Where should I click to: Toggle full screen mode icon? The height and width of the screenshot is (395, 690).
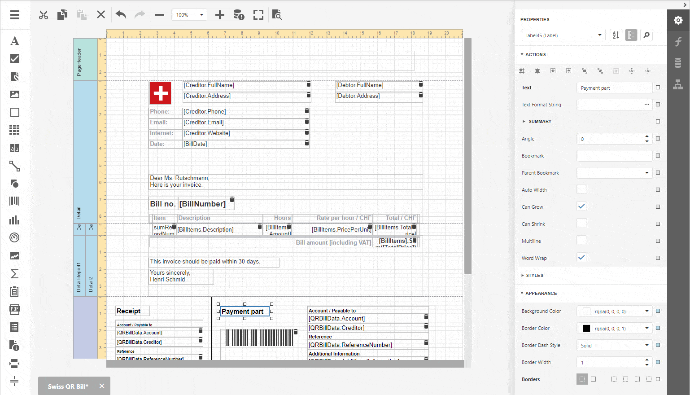coord(258,15)
